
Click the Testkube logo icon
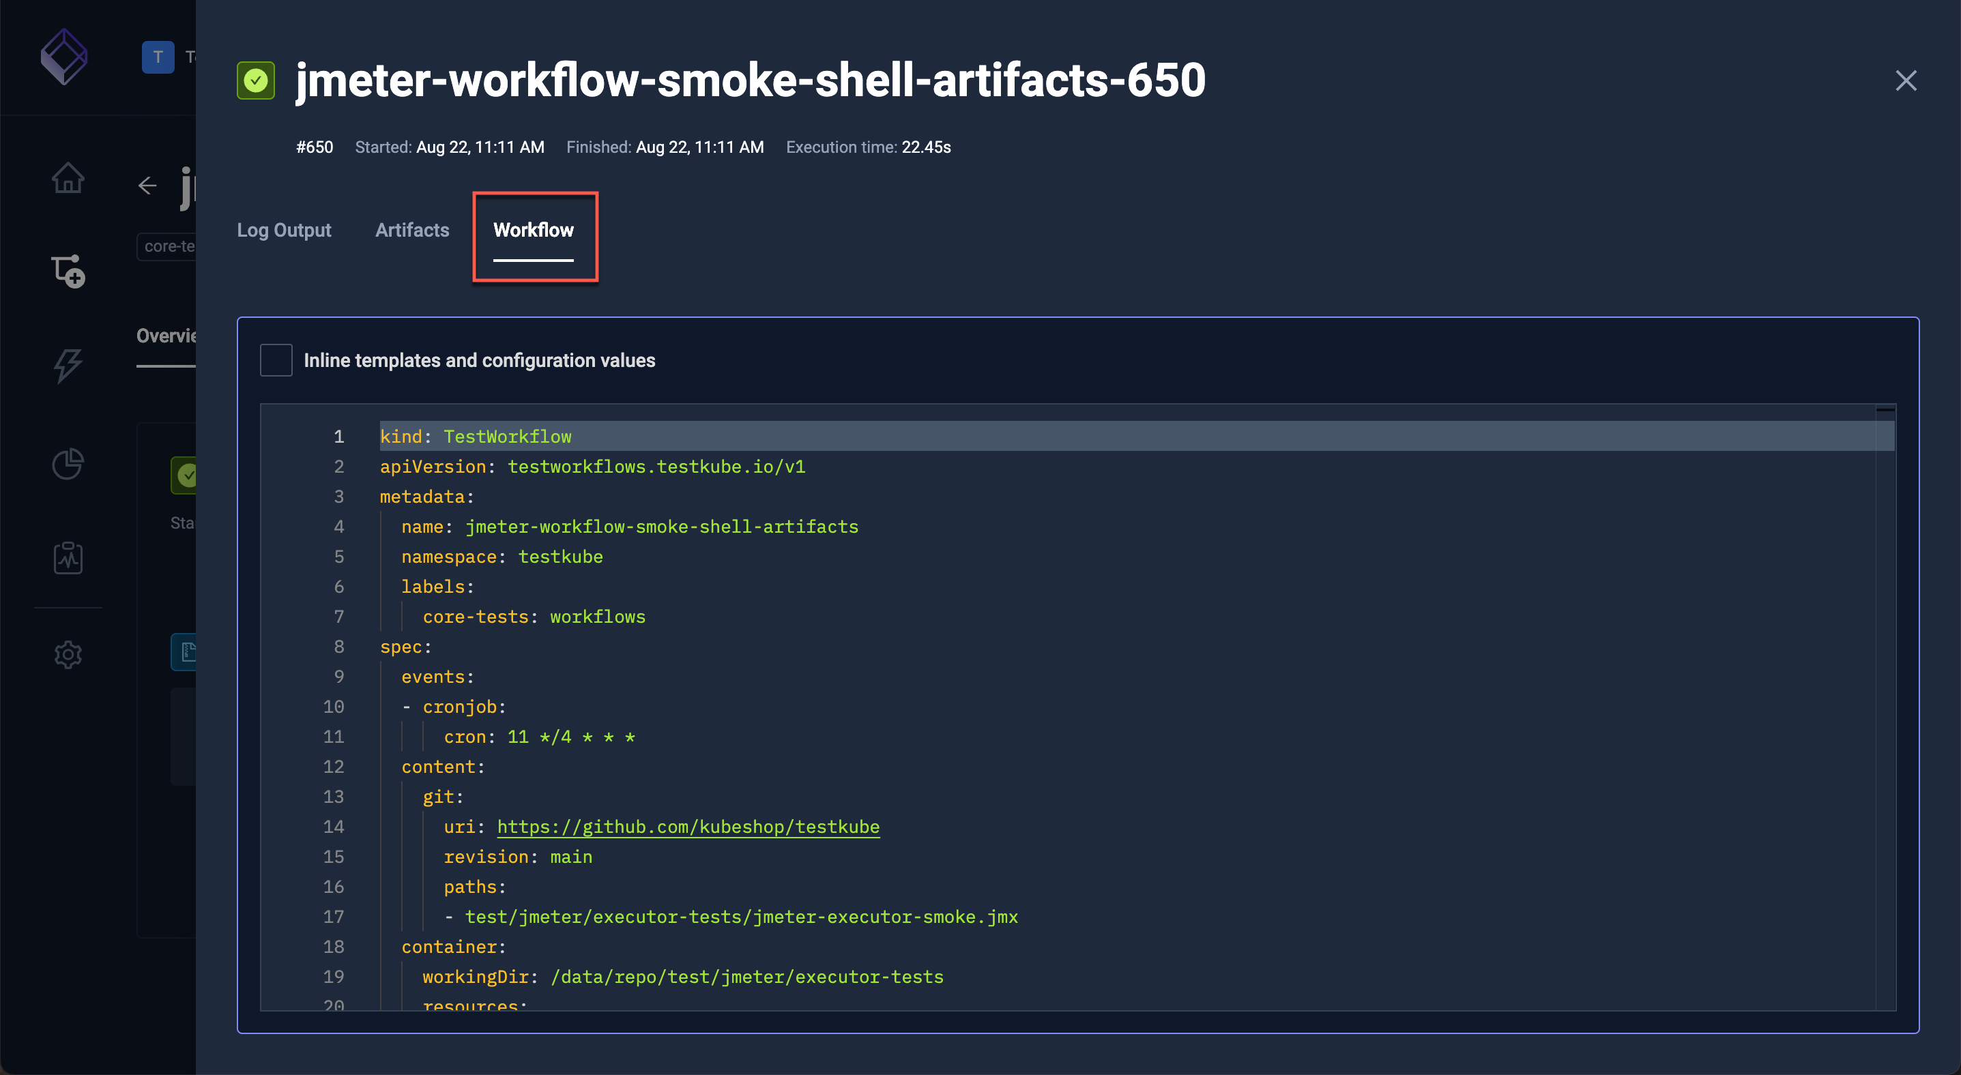click(x=64, y=57)
